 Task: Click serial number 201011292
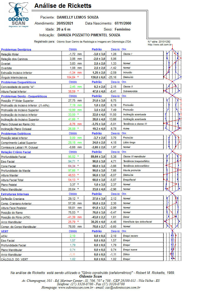coord(165,42)
